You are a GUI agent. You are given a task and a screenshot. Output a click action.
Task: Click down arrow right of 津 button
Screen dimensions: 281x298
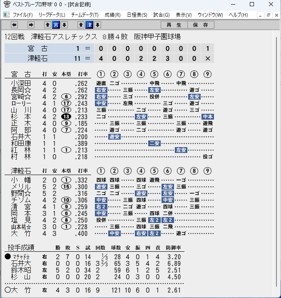click(x=97, y=25)
